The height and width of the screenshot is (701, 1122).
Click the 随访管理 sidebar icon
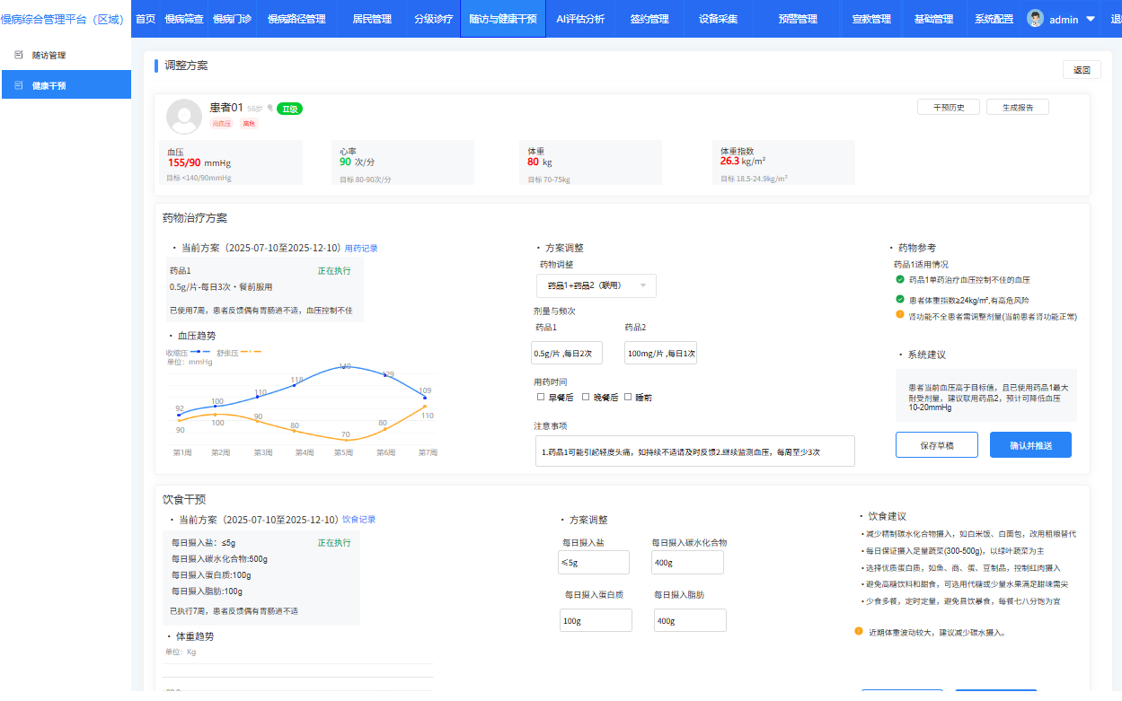(19, 55)
